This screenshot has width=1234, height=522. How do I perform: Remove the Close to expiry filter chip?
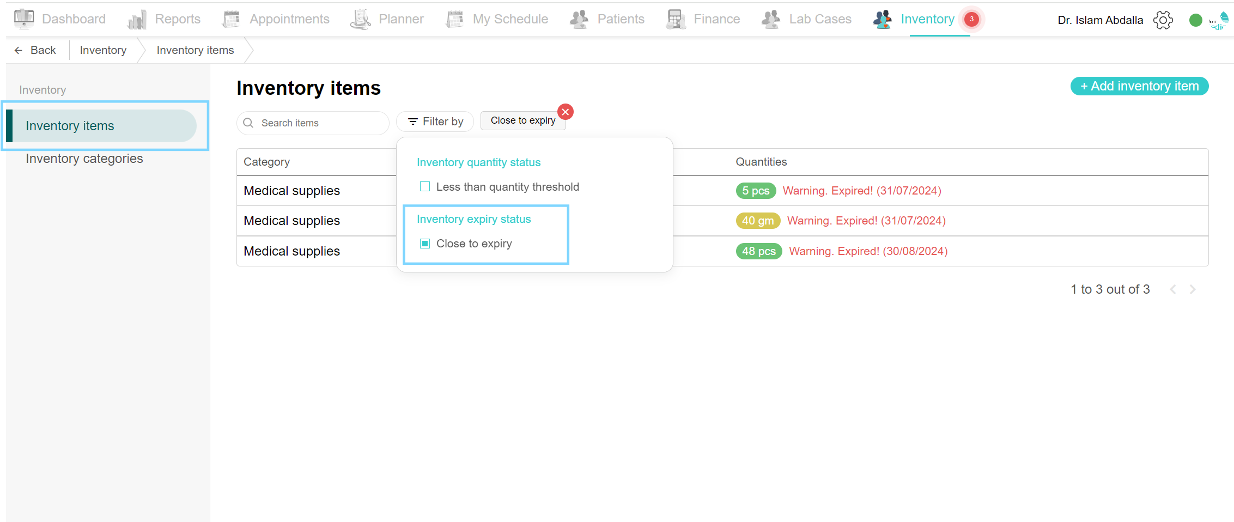[x=566, y=112]
